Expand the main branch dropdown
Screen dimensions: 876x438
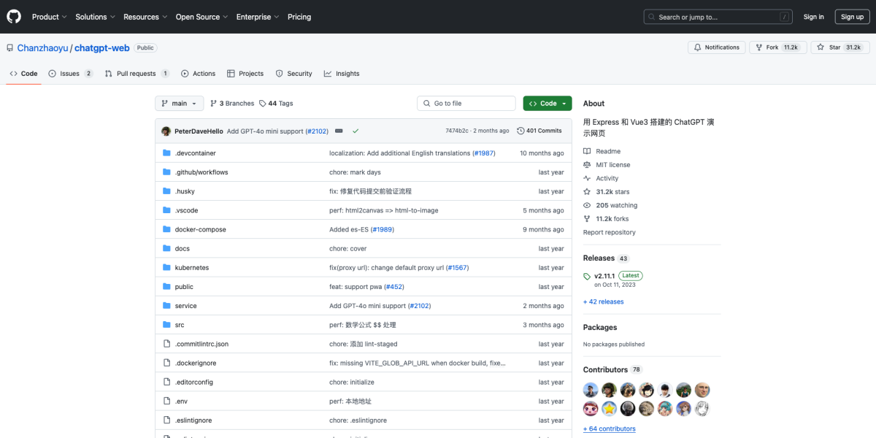(179, 104)
